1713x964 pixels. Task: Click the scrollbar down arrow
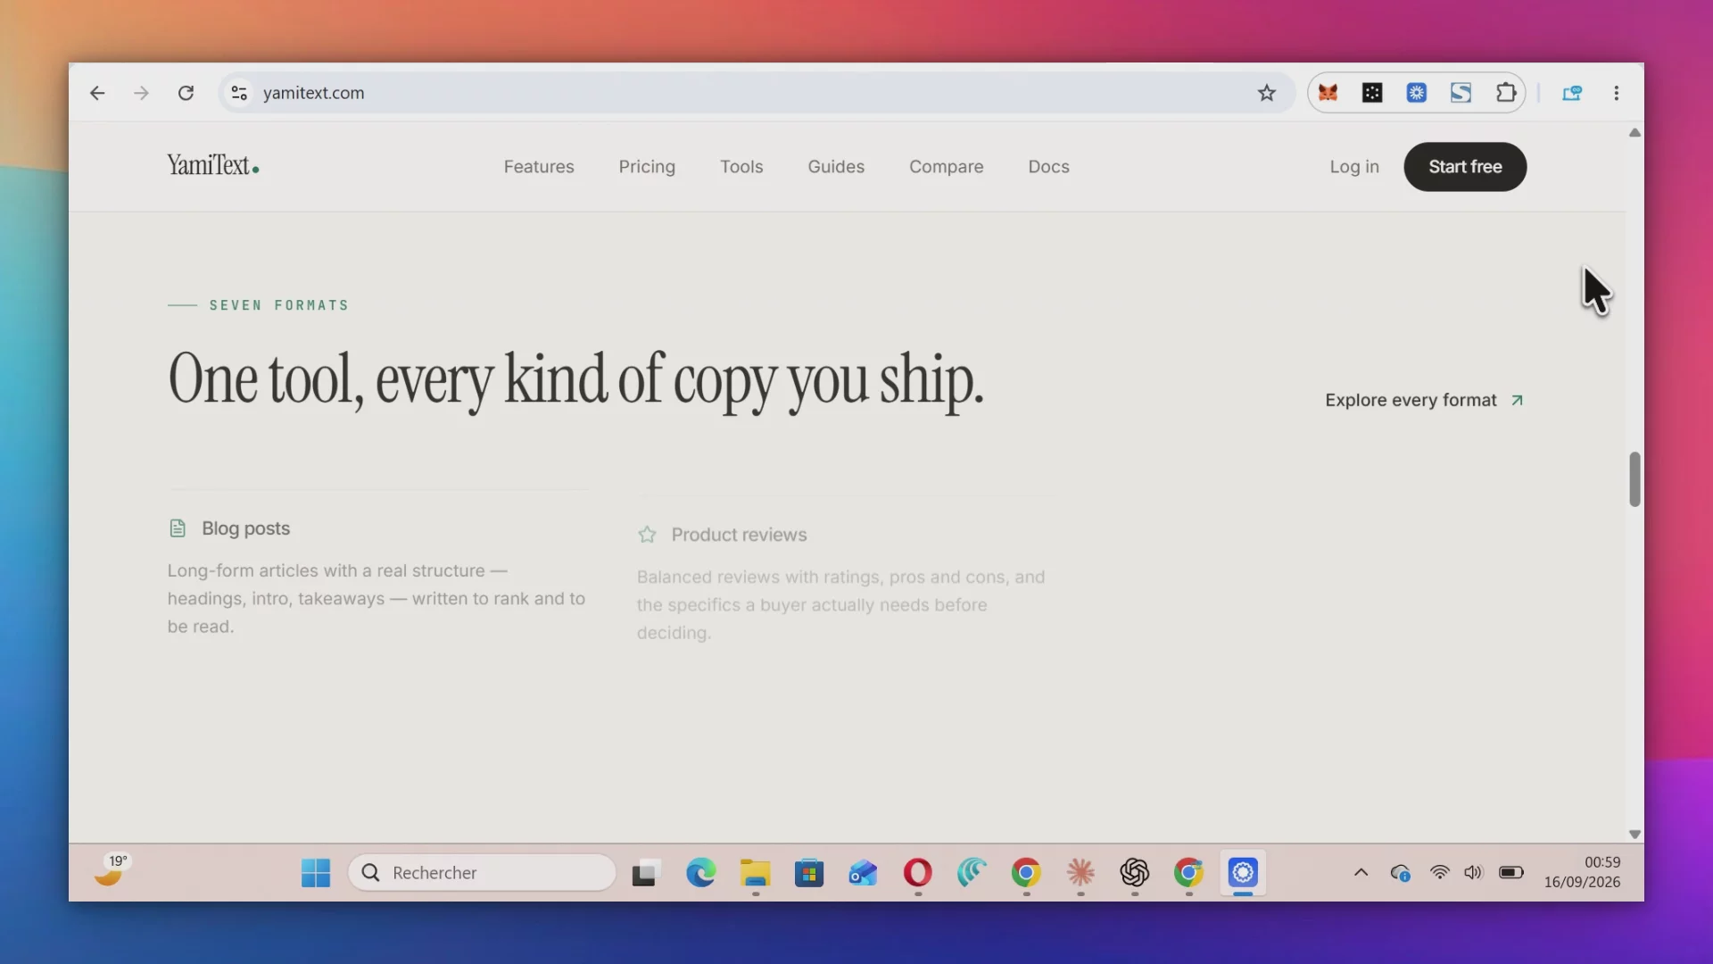click(1634, 835)
